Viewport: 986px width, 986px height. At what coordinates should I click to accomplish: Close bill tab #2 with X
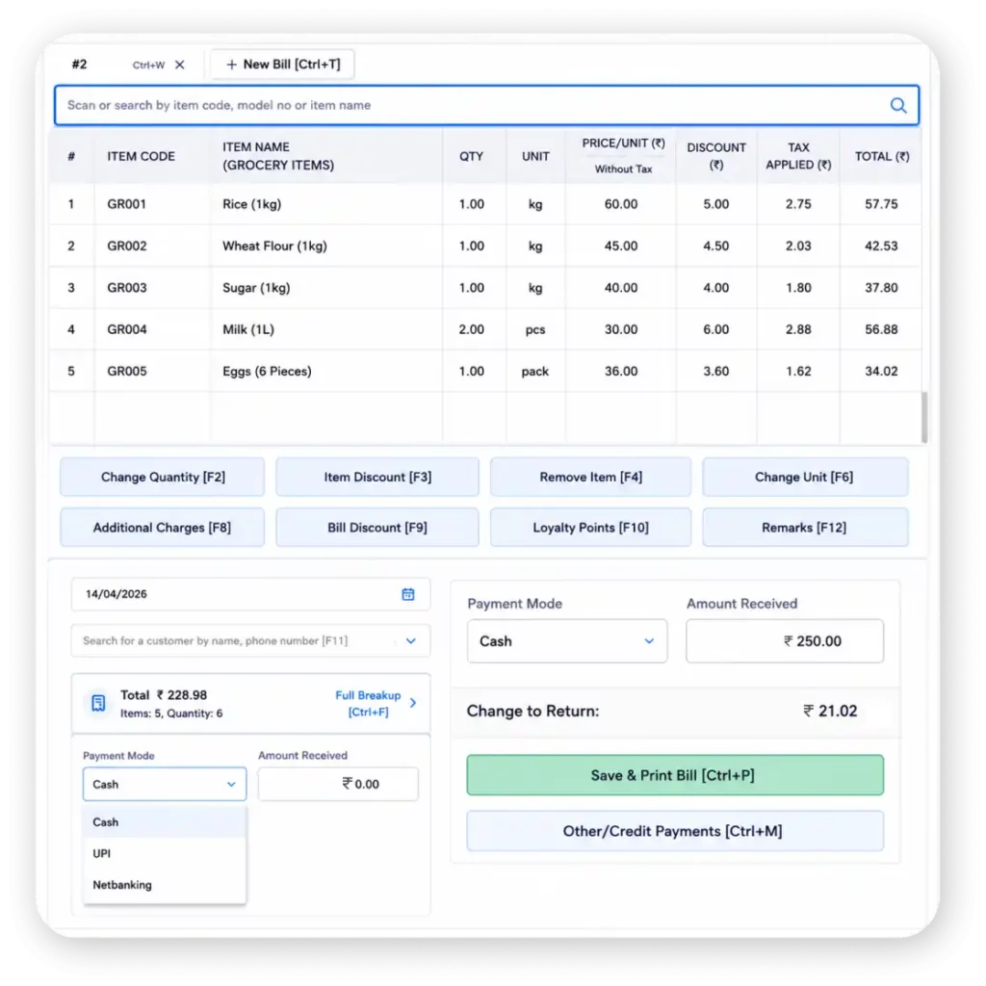pos(180,65)
